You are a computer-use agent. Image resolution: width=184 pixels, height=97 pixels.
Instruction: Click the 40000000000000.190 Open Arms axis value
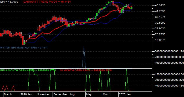169,86
